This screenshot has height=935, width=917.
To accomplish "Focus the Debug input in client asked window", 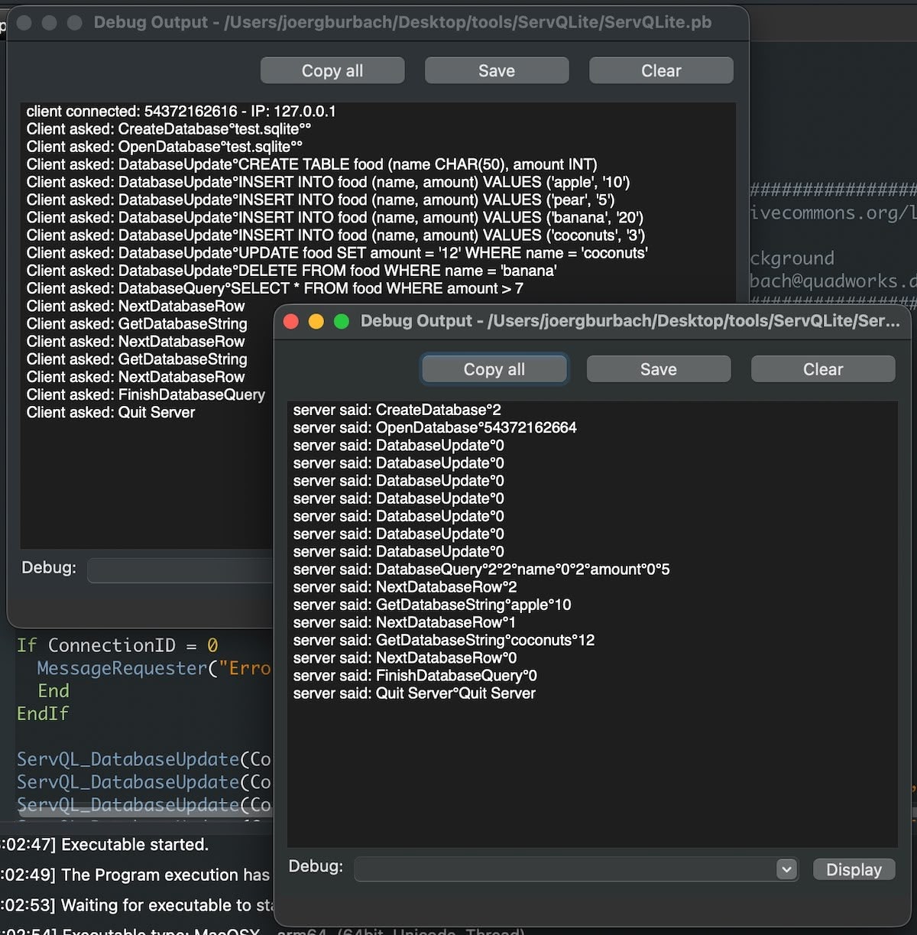I will (x=179, y=570).
